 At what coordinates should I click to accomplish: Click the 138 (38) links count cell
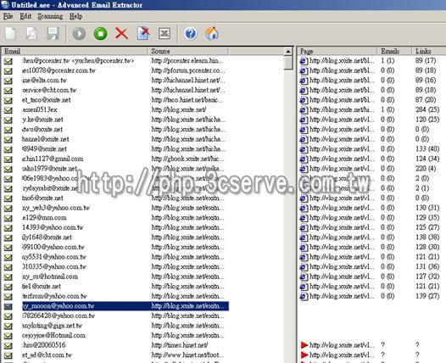click(427, 237)
